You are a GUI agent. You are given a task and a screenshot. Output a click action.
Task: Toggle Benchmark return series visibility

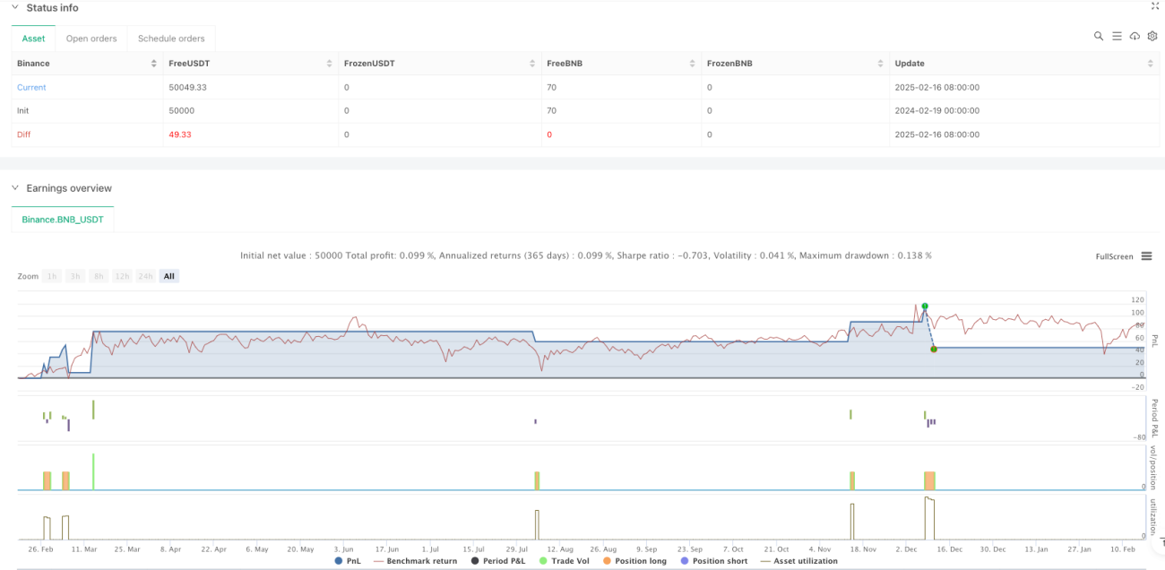point(415,561)
